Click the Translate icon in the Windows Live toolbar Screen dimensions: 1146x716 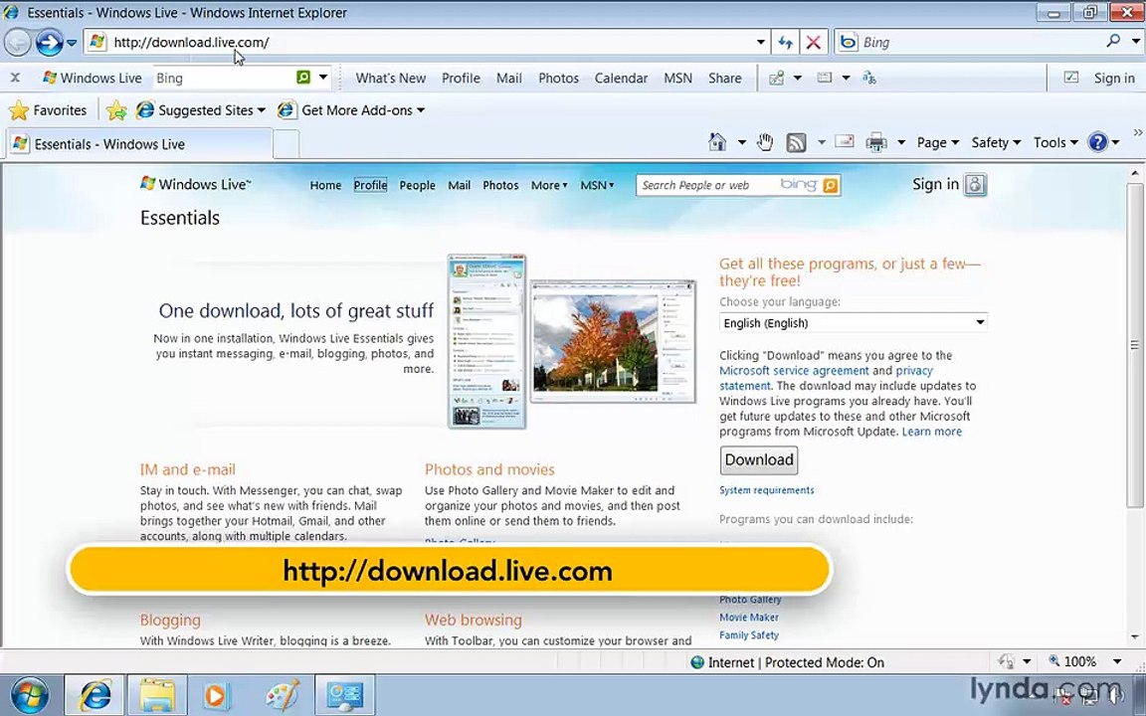(x=869, y=78)
